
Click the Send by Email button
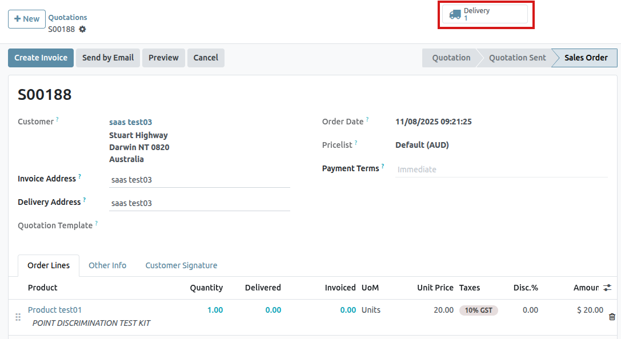click(108, 58)
